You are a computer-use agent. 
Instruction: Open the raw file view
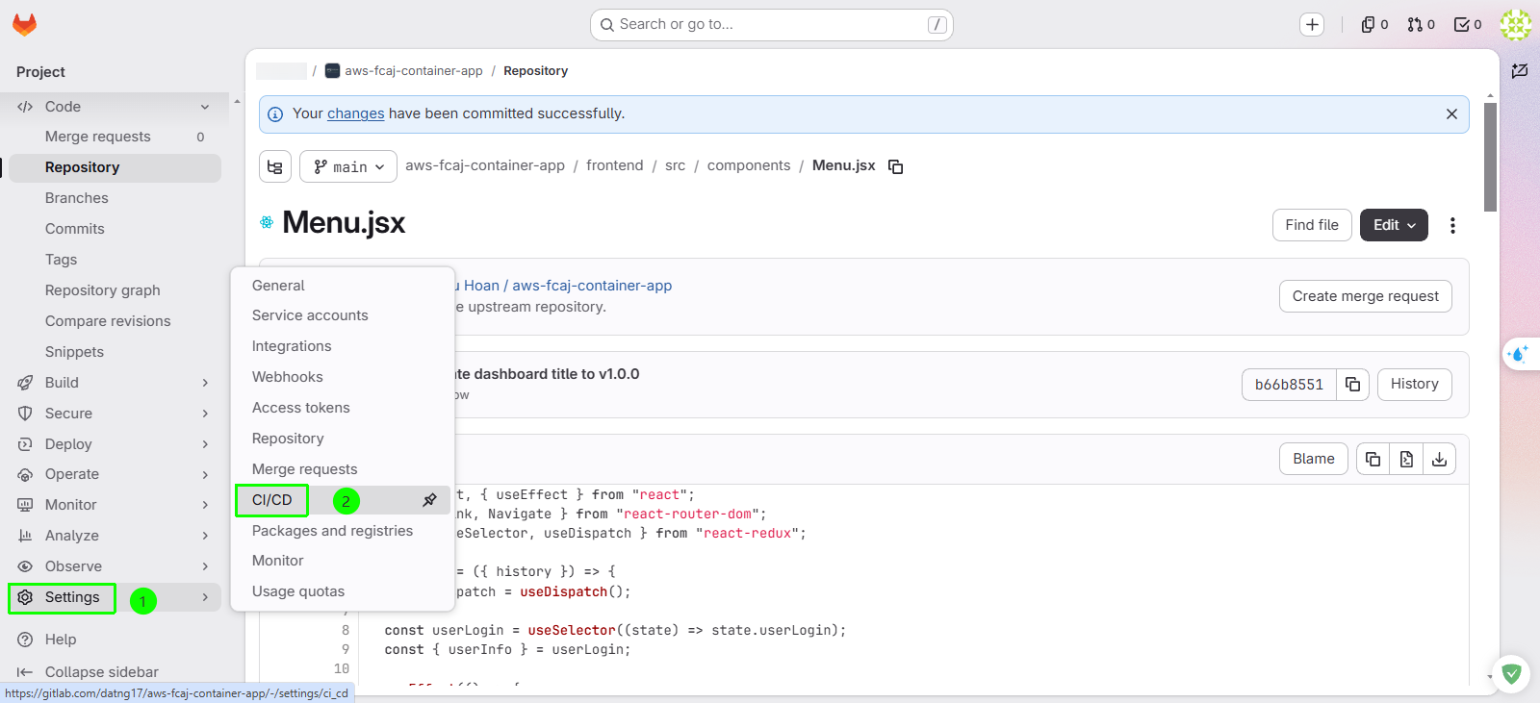tap(1406, 460)
